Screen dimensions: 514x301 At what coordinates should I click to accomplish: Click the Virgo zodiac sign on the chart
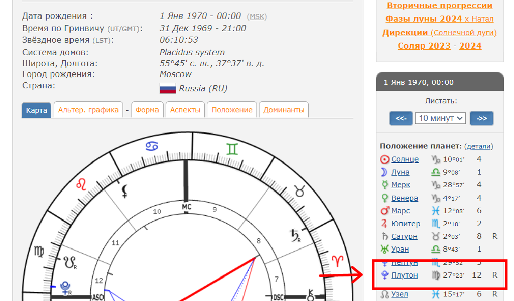39,252
